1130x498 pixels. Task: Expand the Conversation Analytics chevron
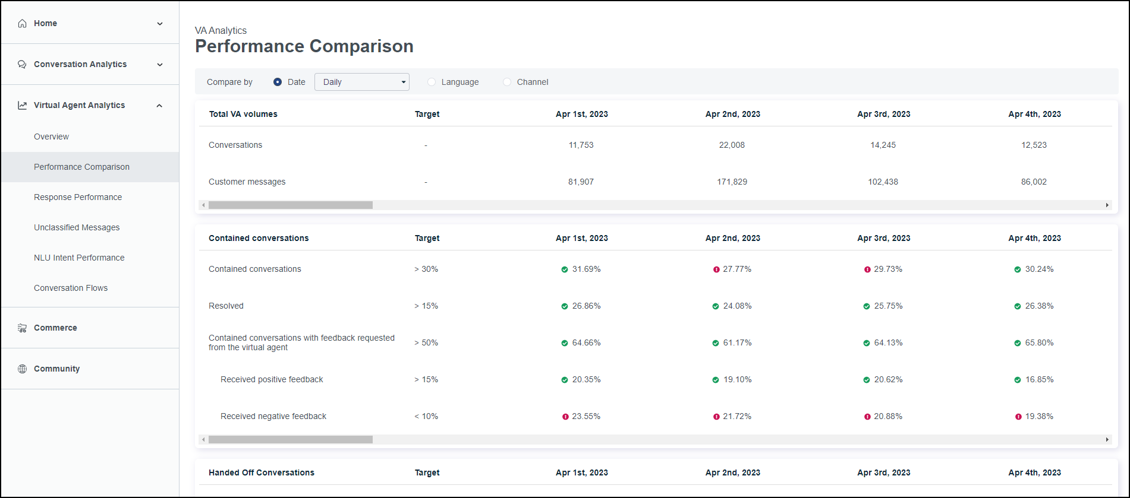pyautogui.click(x=160, y=65)
